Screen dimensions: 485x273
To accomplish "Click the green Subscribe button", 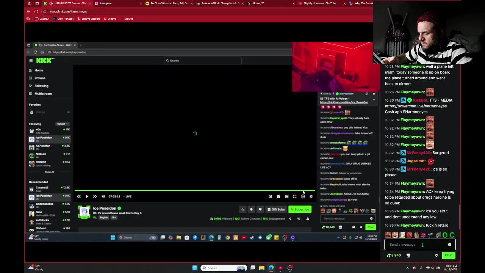I will 300,209.
